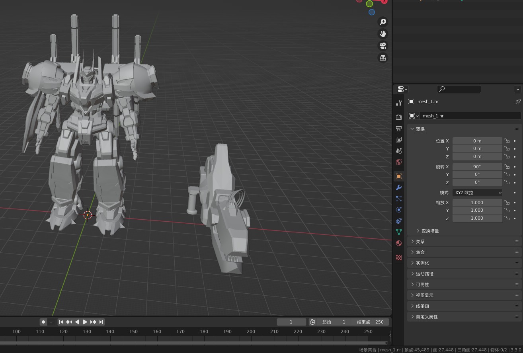The height and width of the screenshot is (353, 523).
Task: Toggle the pin icon in properties header
Action: tap(518, 101)
